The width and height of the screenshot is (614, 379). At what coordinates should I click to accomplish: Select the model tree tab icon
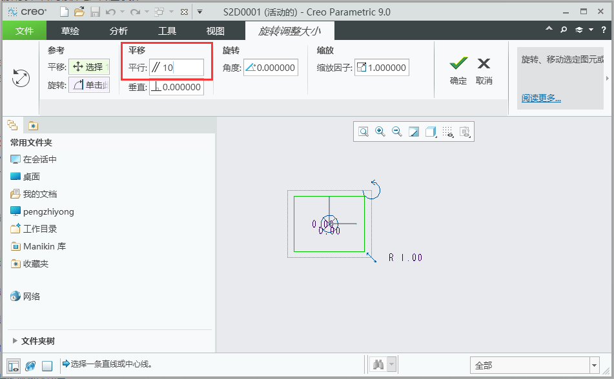pos(12,126)
